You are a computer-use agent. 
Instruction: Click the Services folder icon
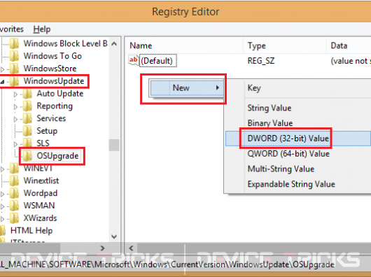click(28, 118)
